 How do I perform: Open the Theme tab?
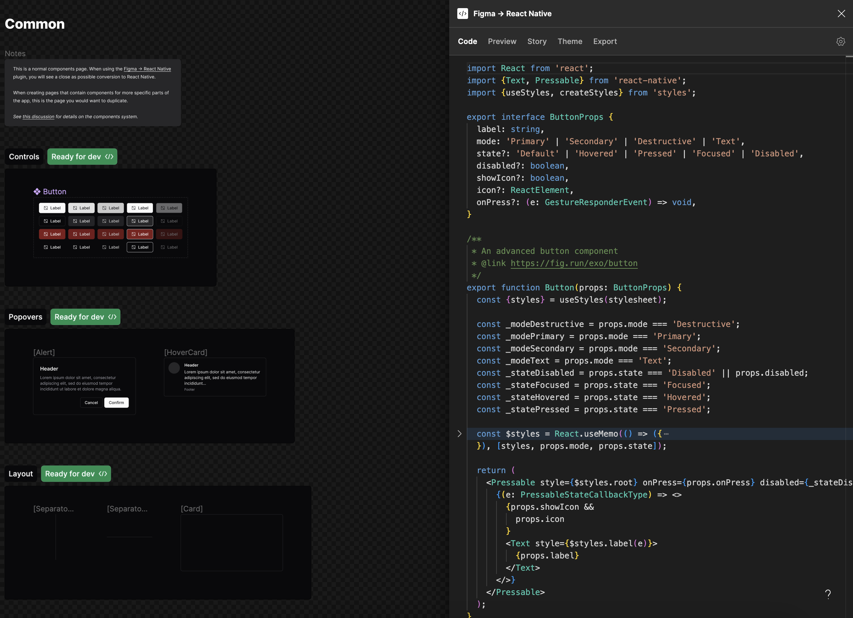pyautogui.click(x=570, y=41)
